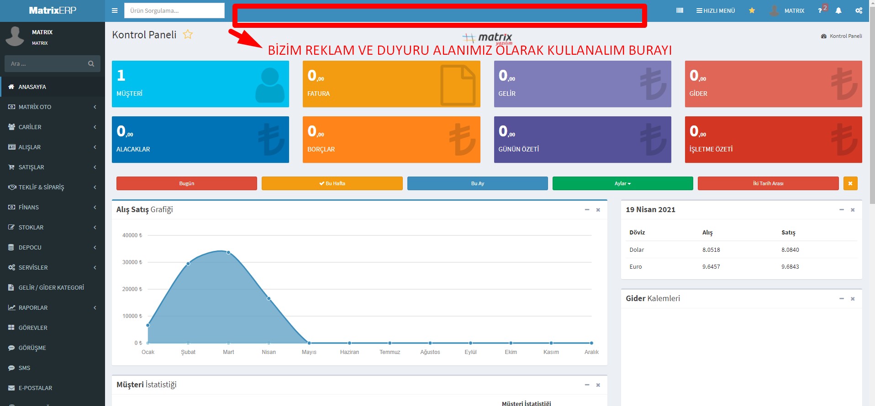Click the orange FATURA summary tile
The width and height of the screenshot is (875, 406).
click(x=391, y=84)
